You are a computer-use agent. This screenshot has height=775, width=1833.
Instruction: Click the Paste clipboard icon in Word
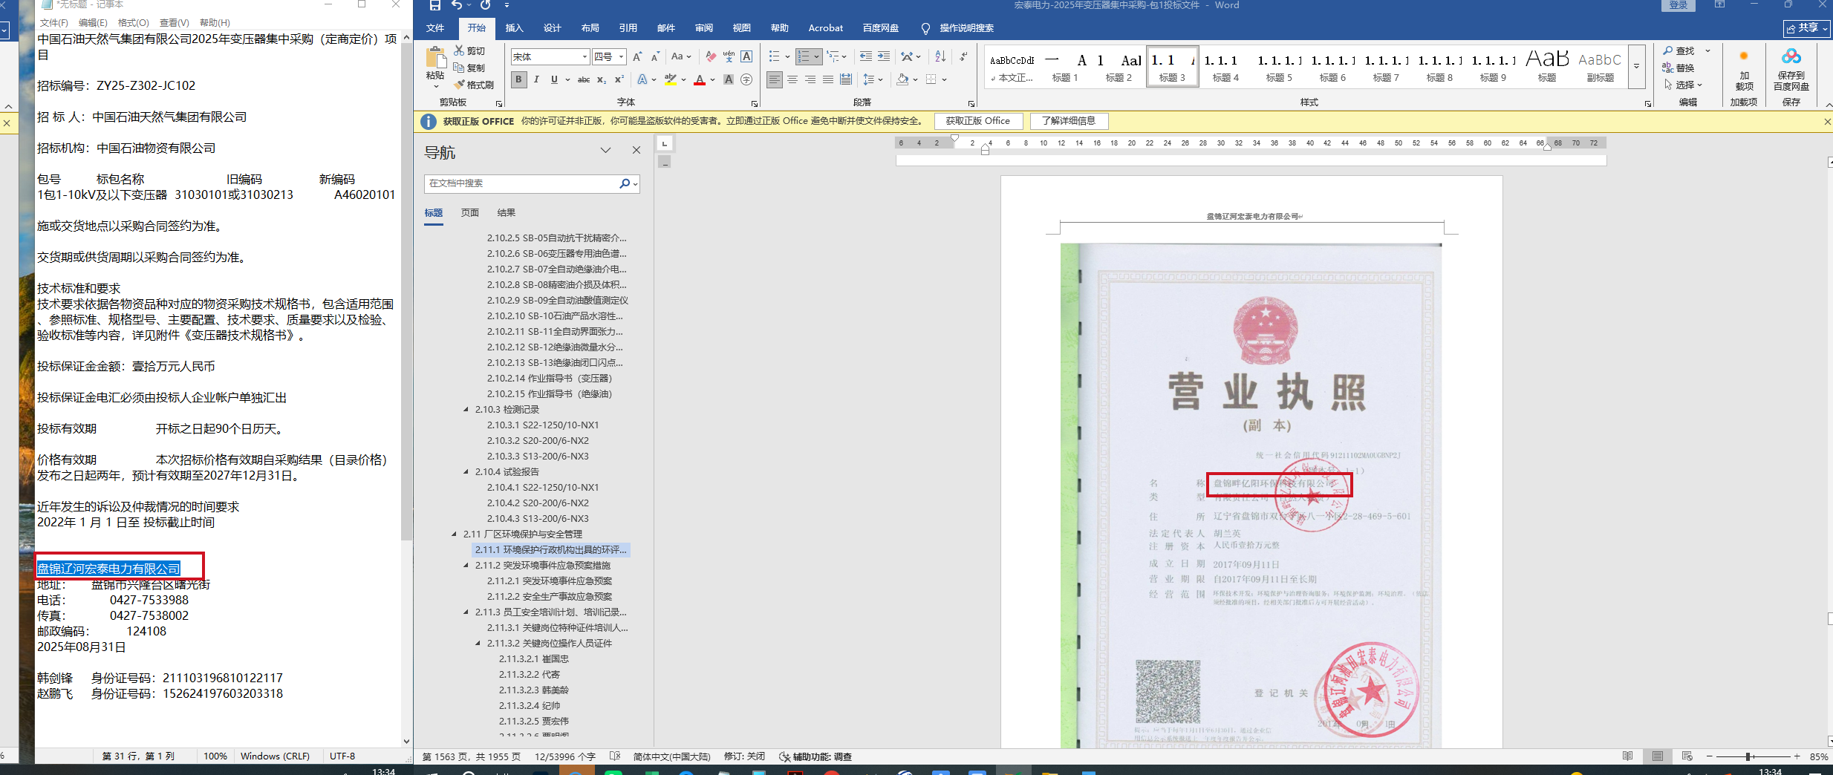[x=435, y=59]
